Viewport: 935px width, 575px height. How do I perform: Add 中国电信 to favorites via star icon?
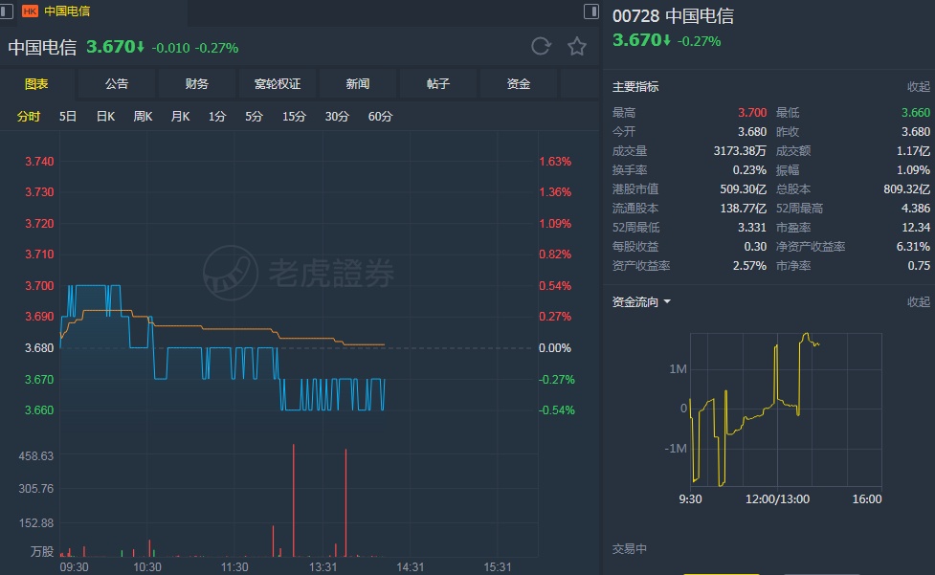577,46
